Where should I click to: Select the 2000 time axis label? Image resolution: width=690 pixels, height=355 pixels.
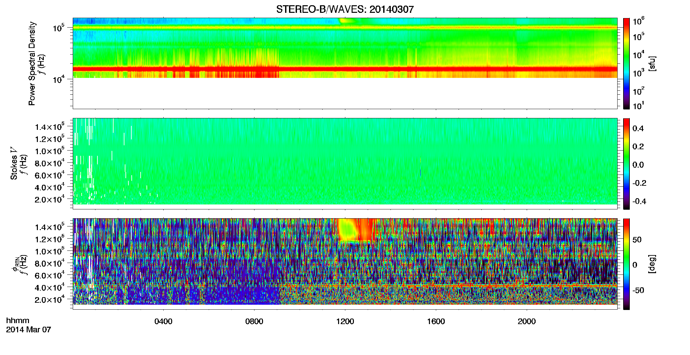(x=527, y=321)
